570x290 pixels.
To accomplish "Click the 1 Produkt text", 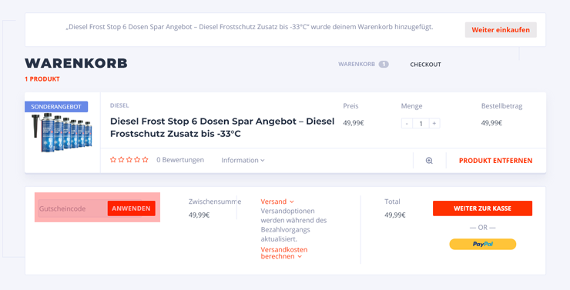I will pos(42,78).
